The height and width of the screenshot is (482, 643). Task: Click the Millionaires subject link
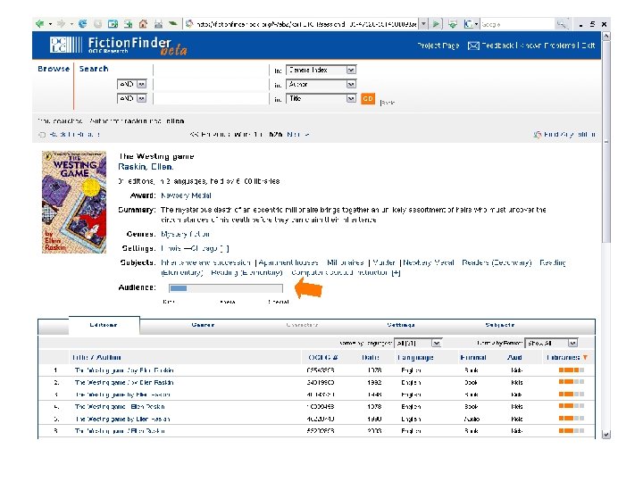[x=346, y=262]
